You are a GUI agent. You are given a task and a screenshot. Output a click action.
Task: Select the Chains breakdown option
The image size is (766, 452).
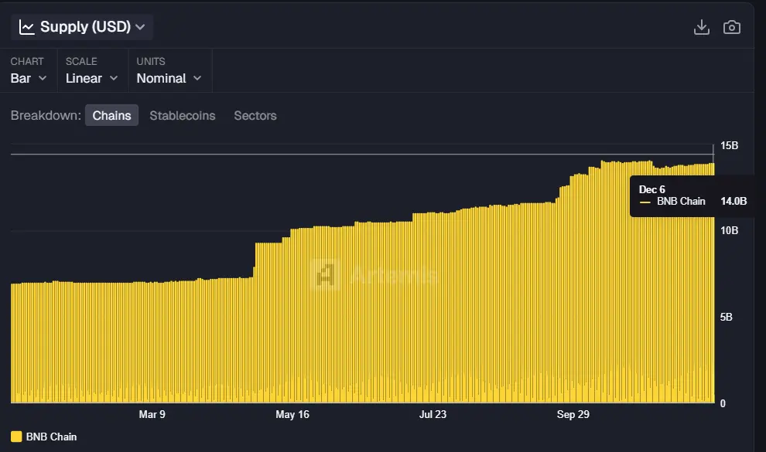[111, 115]
